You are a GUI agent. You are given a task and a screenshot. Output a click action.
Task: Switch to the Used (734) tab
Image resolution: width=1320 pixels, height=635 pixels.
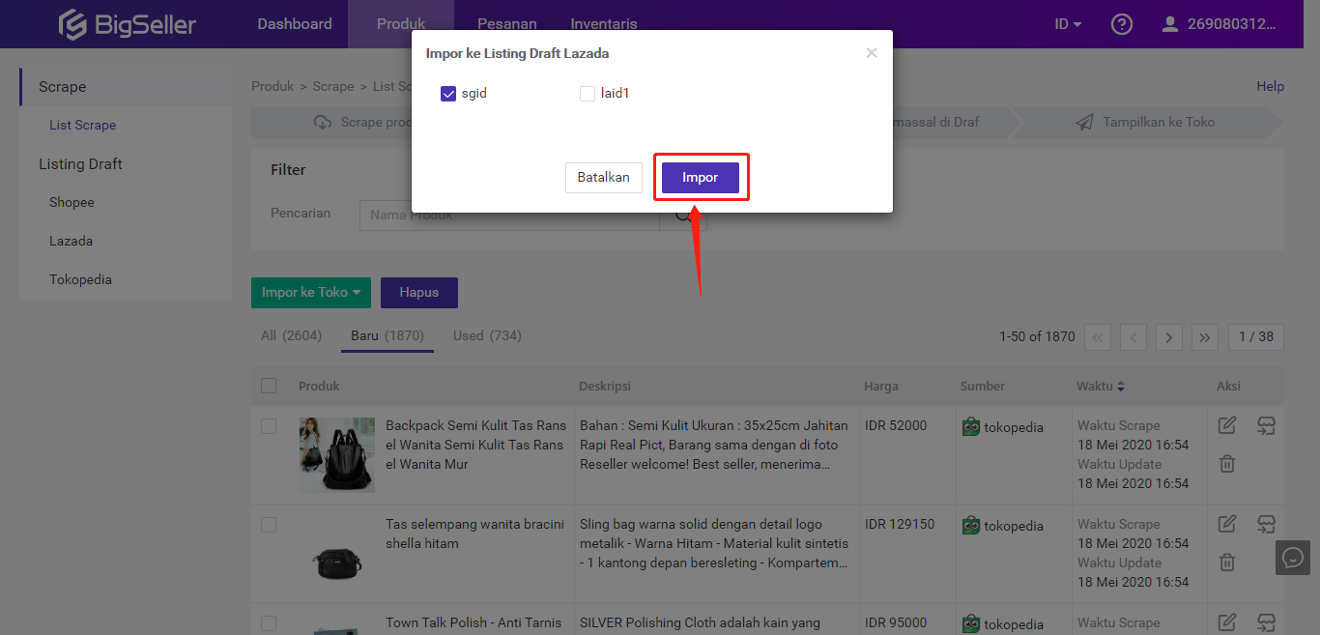[487, 335]
